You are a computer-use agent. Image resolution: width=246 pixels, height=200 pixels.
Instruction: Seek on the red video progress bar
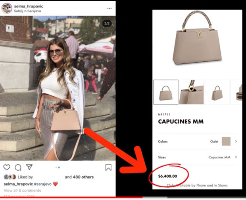pyautogui.click(x=123, y=198)
